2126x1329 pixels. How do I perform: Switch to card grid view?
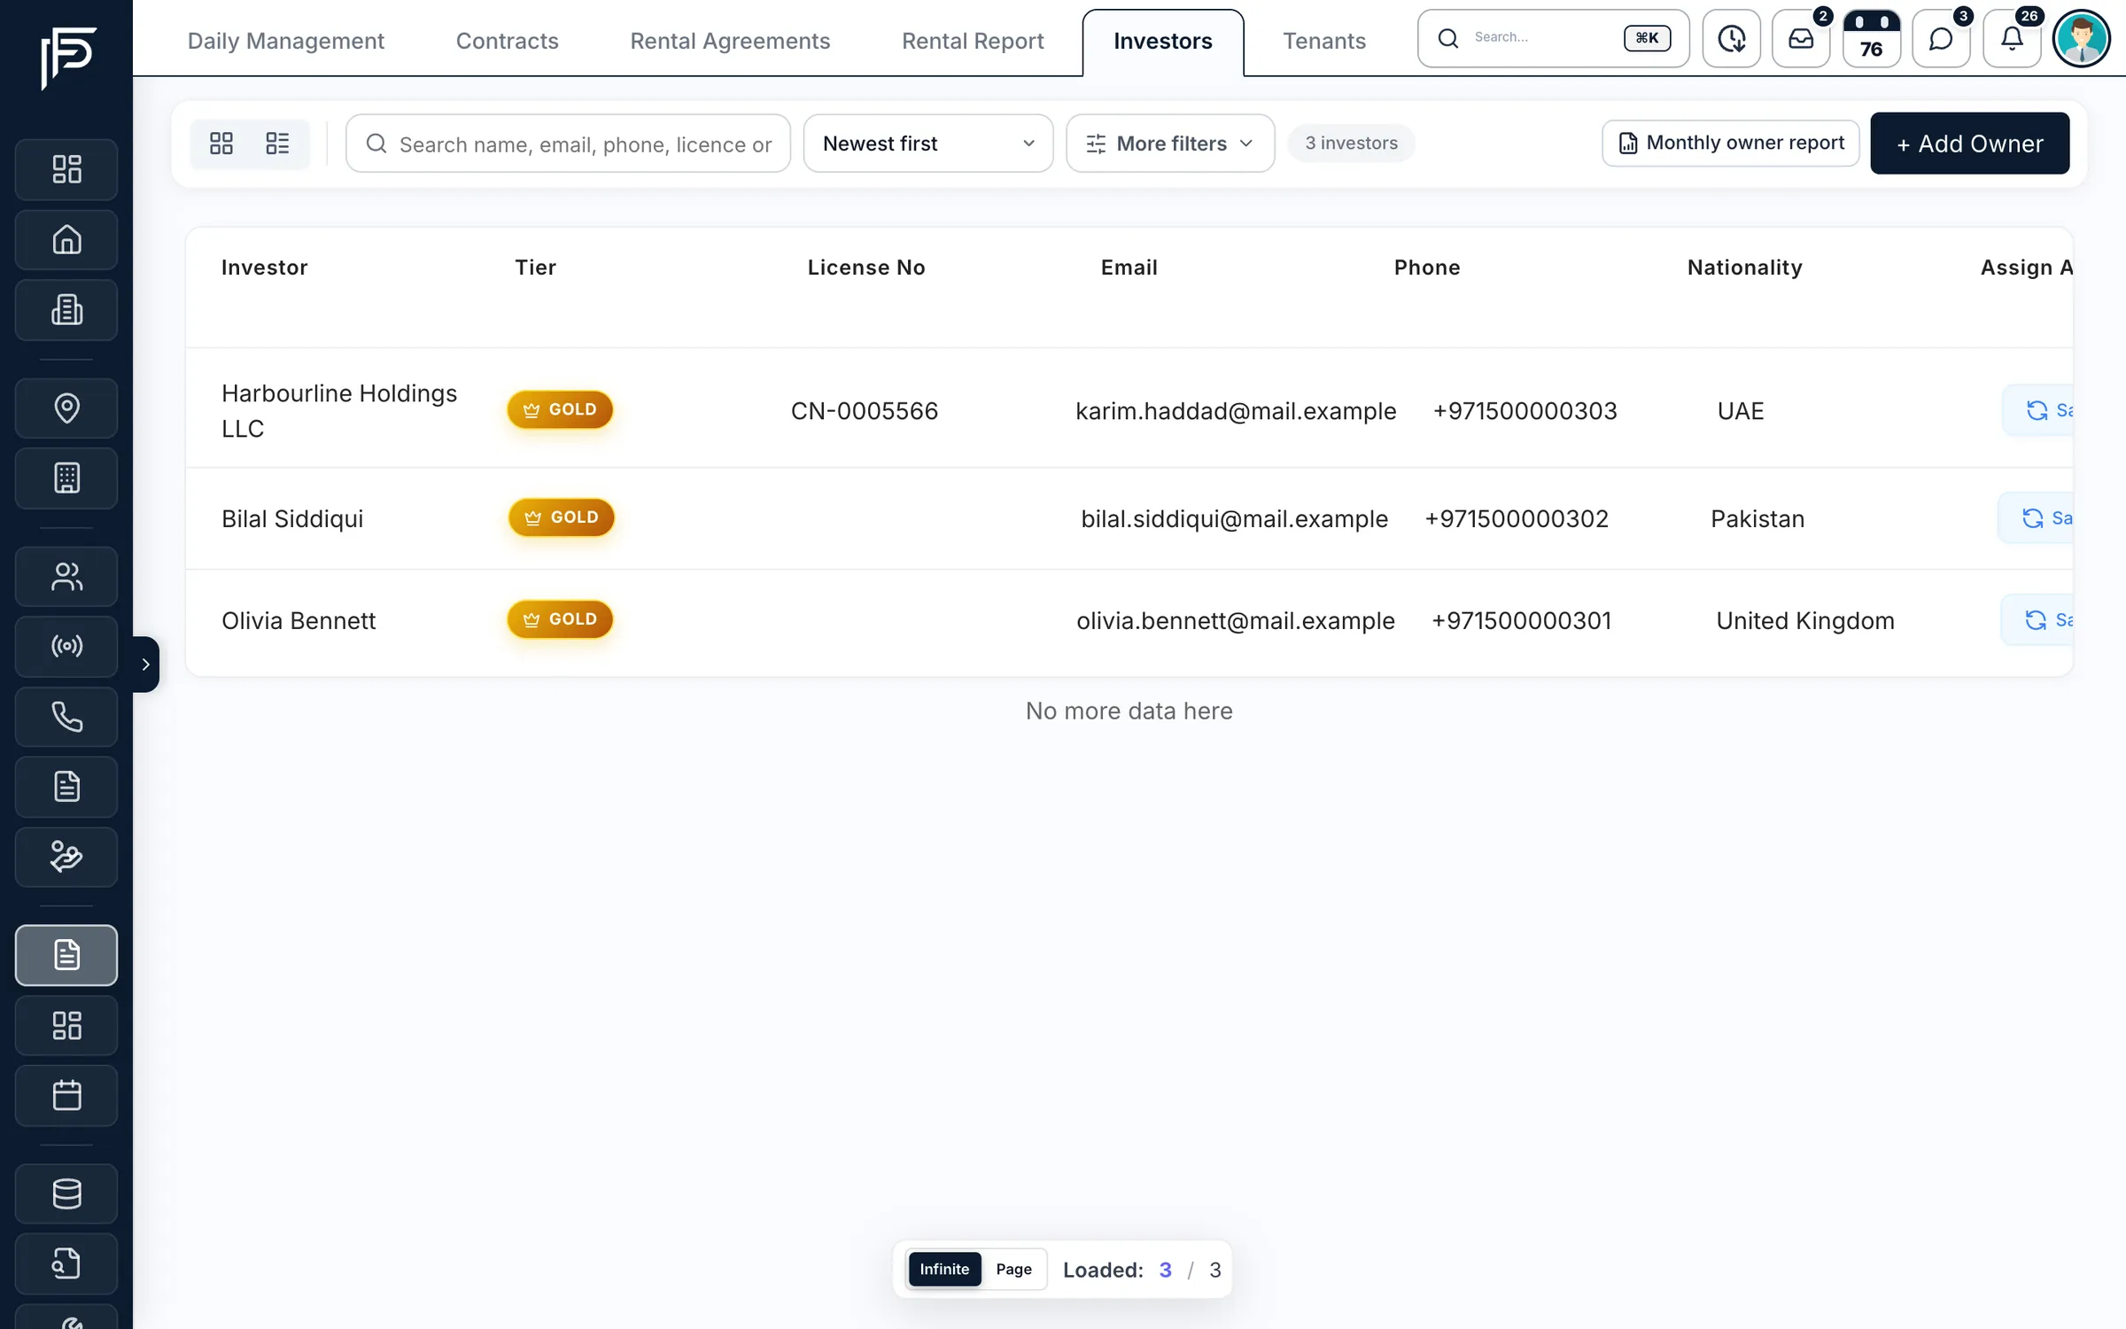221,144
